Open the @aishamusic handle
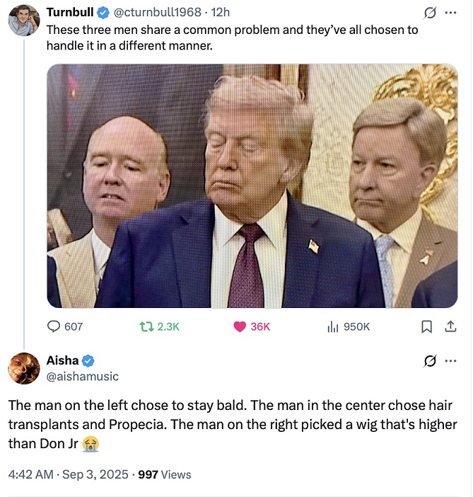This screenshot has width=473, height=497. point(83,376)
